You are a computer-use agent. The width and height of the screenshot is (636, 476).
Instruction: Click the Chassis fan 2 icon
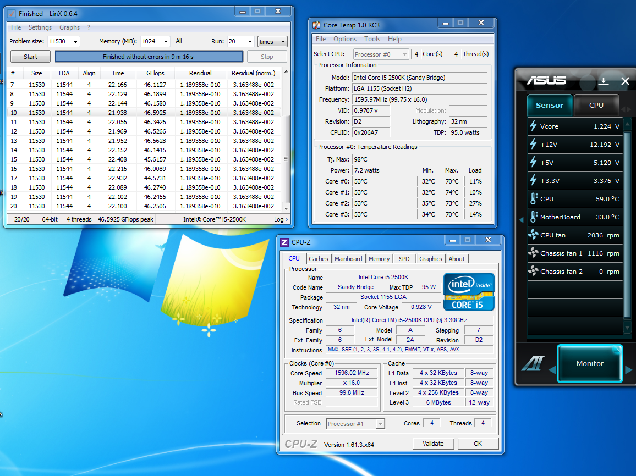click(533, 272)
